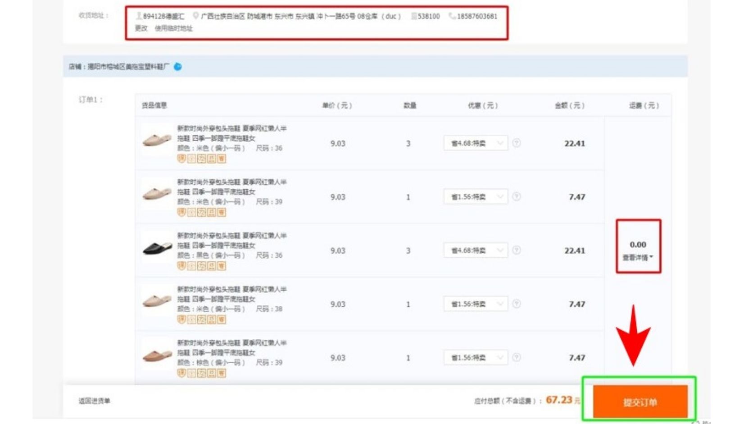Click the shield badge under the 棕色 size 39 item

click(x=181, y=373)
